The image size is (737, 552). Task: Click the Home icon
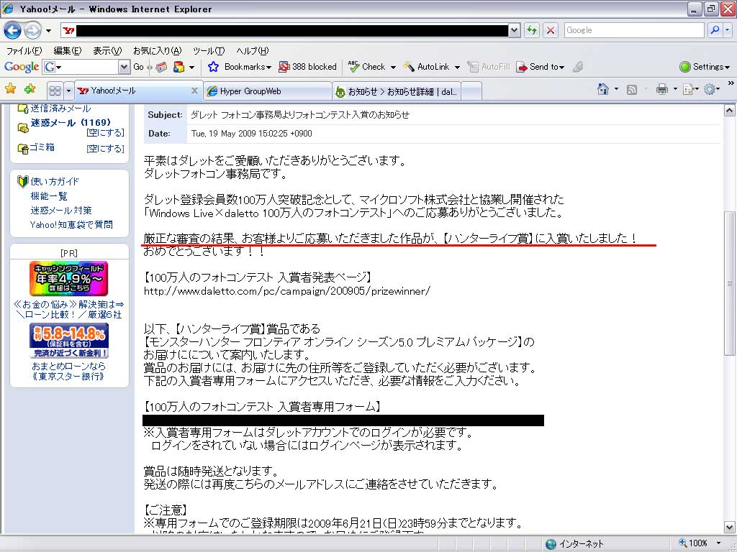tap(602, 88)
